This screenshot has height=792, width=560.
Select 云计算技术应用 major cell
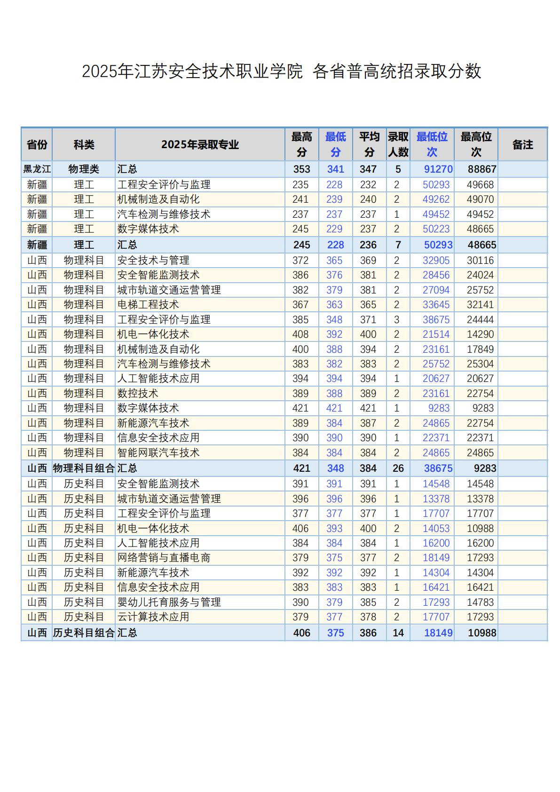click(x=153, y=617)
